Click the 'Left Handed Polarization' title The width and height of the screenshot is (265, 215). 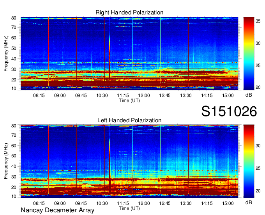(129, 120)
